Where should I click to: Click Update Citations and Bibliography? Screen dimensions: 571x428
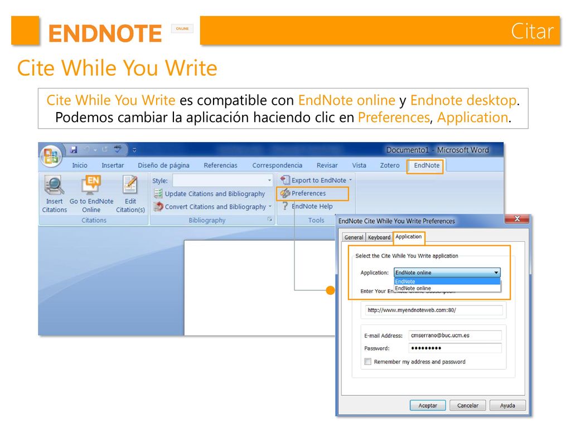(210, 193)
